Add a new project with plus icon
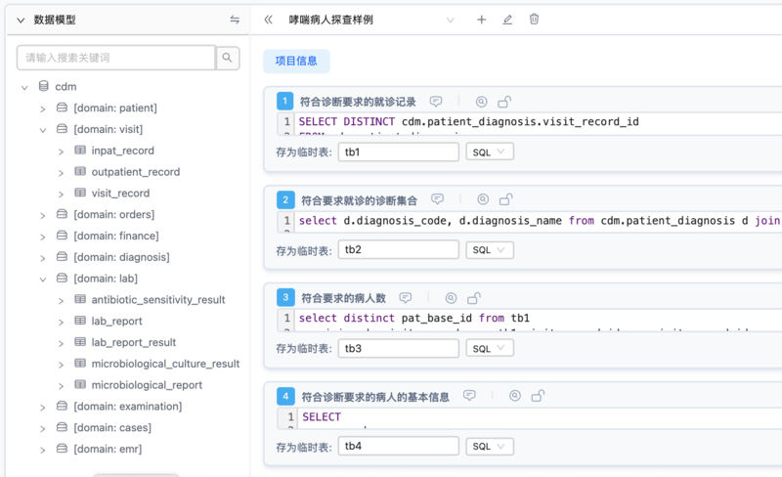782x477 pixels. (481, 20)
